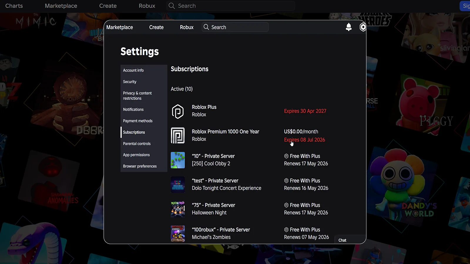Focus the background top Search field
The width and height of the screenshot is (470, 264).
(x=231, y=6)
